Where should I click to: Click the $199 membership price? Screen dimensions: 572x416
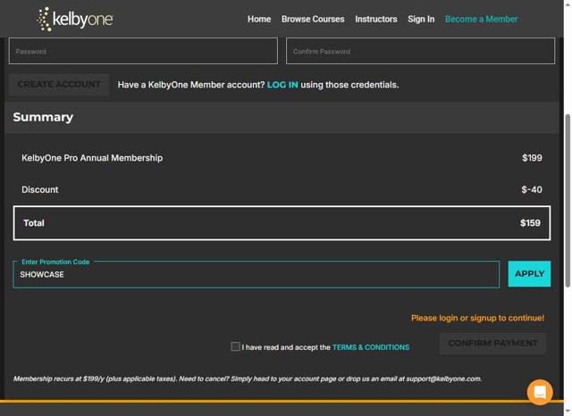point(532,158)
